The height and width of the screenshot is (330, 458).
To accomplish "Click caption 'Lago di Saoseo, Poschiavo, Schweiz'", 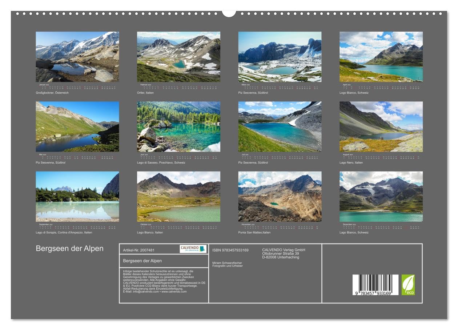I will [161, 162].
